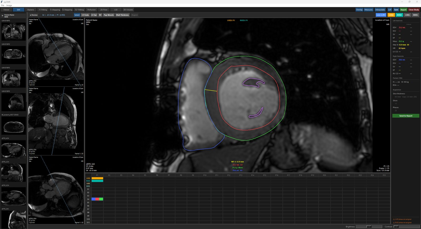Image resolution: width=421 pixels, height=229 pixels.
Task: Toggle the LVED phase assignment
Action: (391, 15)
